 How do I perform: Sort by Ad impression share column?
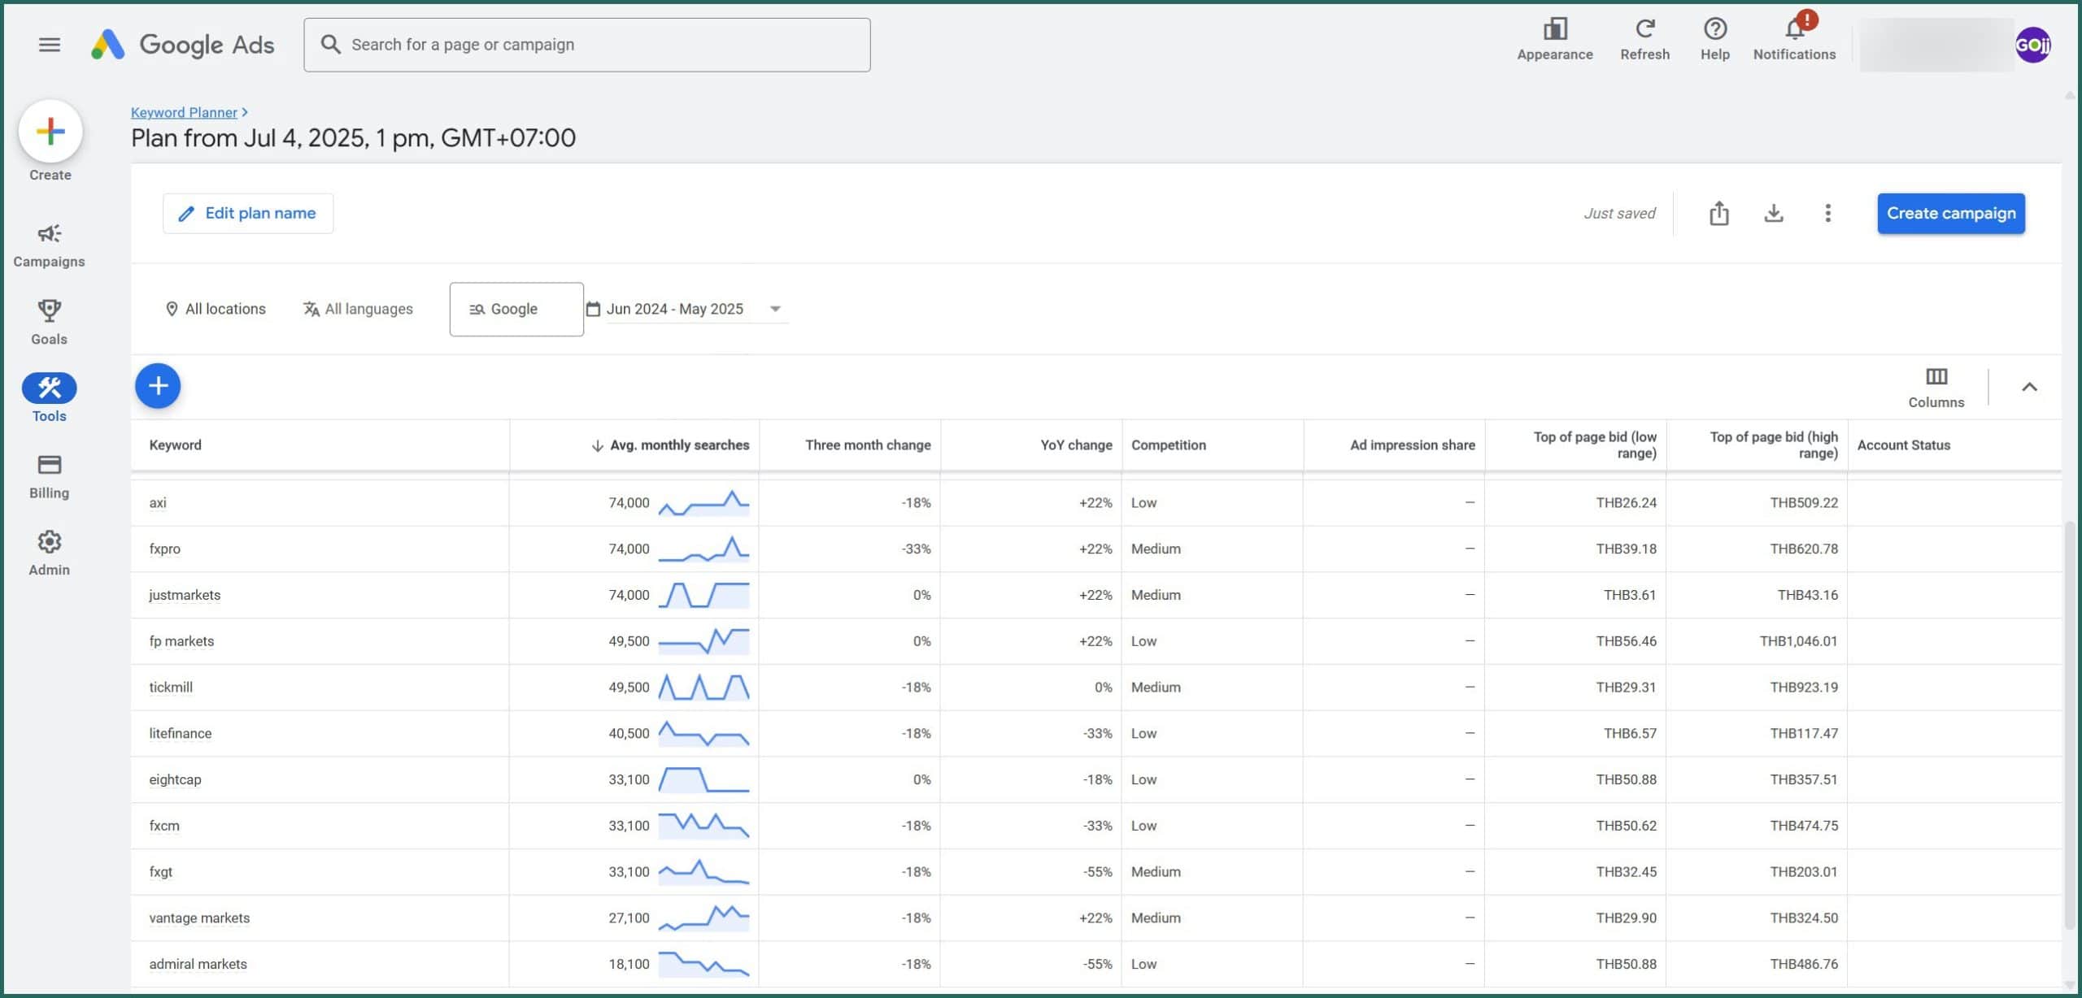click(1412, 445)
